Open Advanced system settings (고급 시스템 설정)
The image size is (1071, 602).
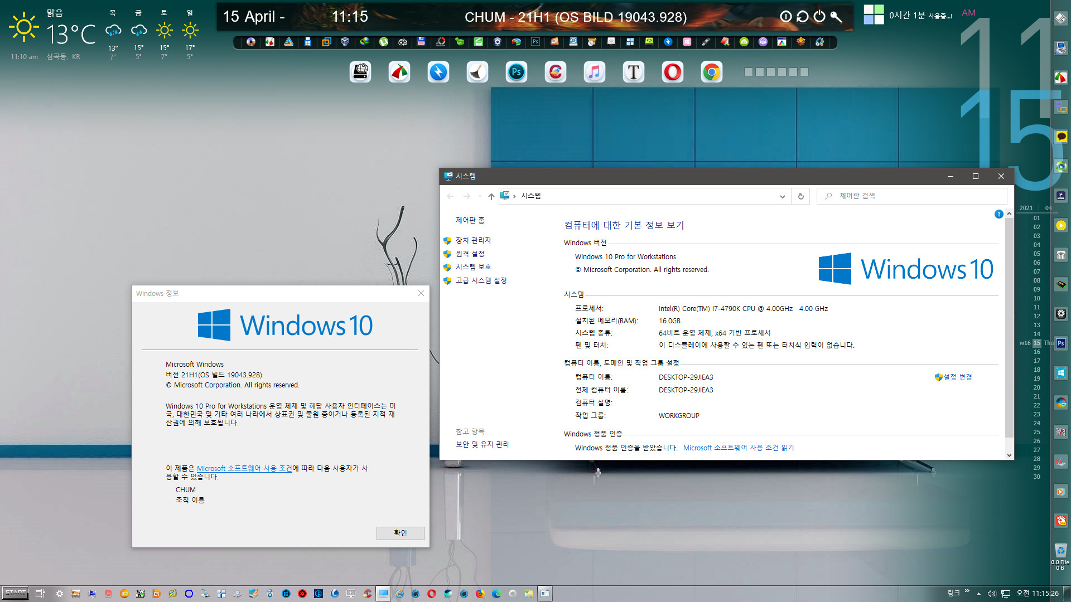coord(481,280)
